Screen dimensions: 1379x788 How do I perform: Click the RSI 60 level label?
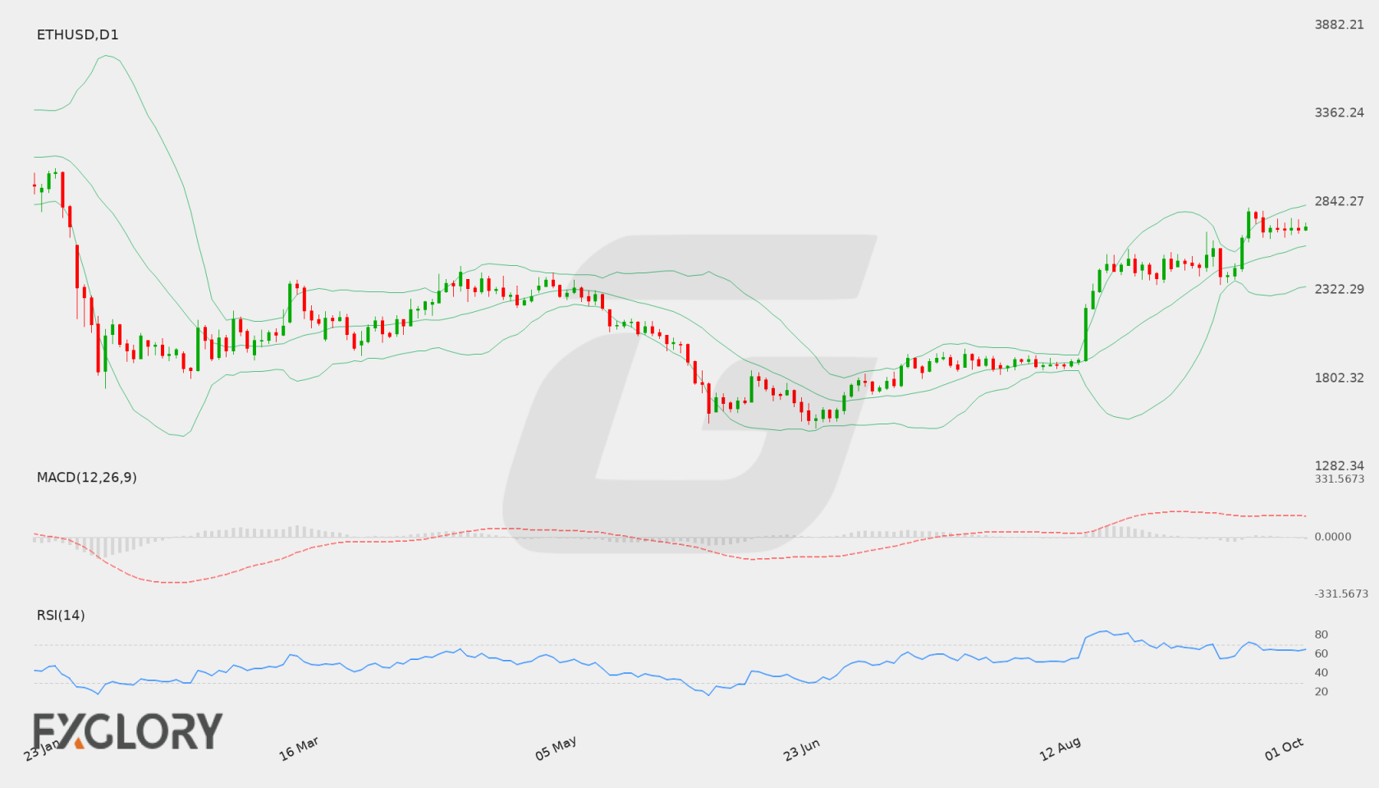pyautogui.click(x=1322, y=653)
